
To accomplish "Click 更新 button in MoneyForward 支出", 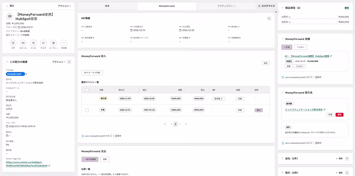I will 105,159.
